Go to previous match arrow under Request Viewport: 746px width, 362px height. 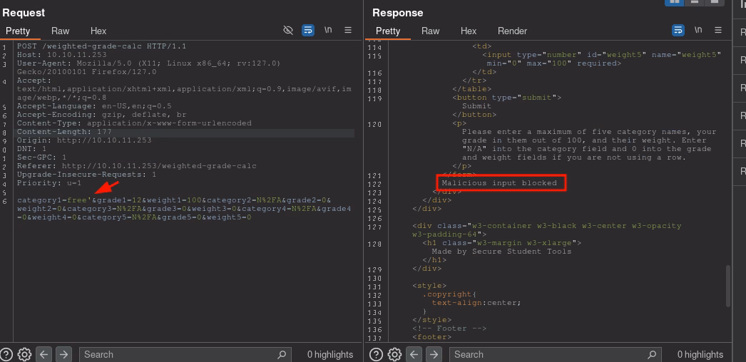tap(44, 354)
